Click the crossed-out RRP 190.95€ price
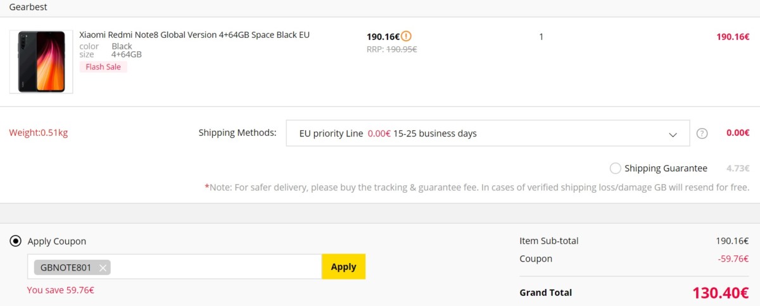 pyautogui.click(x=391, y=49)
